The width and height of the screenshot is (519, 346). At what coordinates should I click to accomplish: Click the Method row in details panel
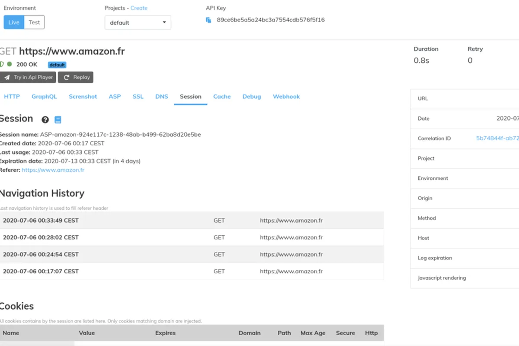click(x=465, y=218)
